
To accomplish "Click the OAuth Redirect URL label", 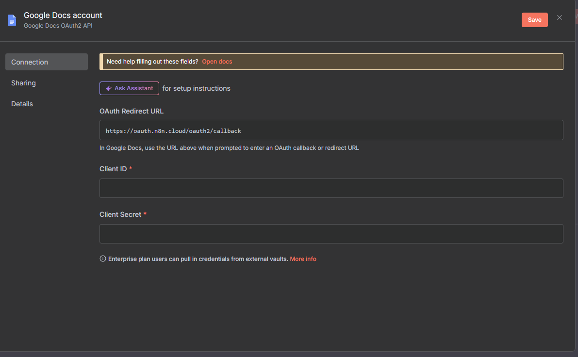I will pyautogui.click(x=132, y=111).
